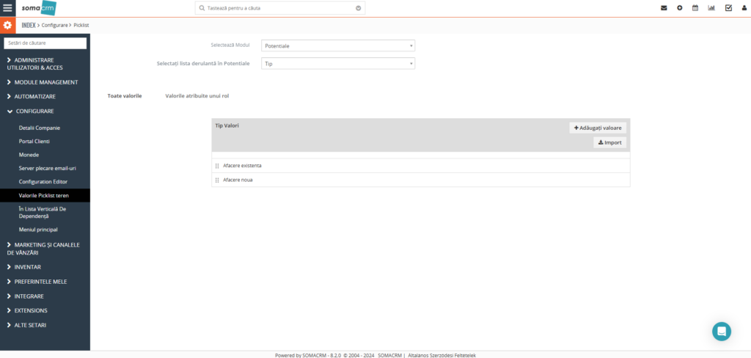Open the reports chart icon
751x358 pixels.
[711, 8]
